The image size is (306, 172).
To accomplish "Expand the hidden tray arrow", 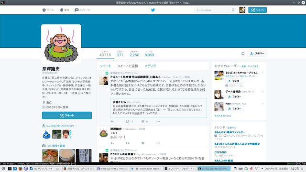I will pos(262,169).
